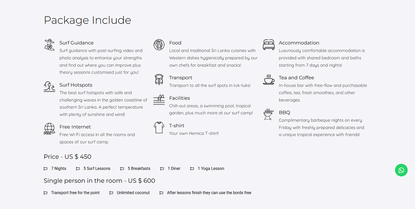Click the globe icon for Free Internet
Screen dimensions: 415x209
pos(49,129)
